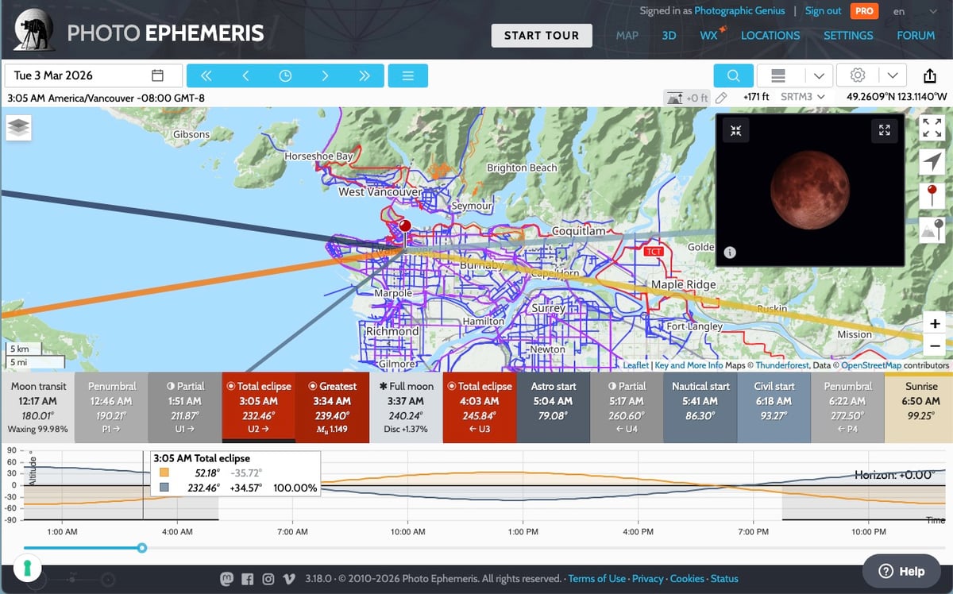Click the pencil edit elevation icon
Screen dimensions: 953x594
coord(721,97)
